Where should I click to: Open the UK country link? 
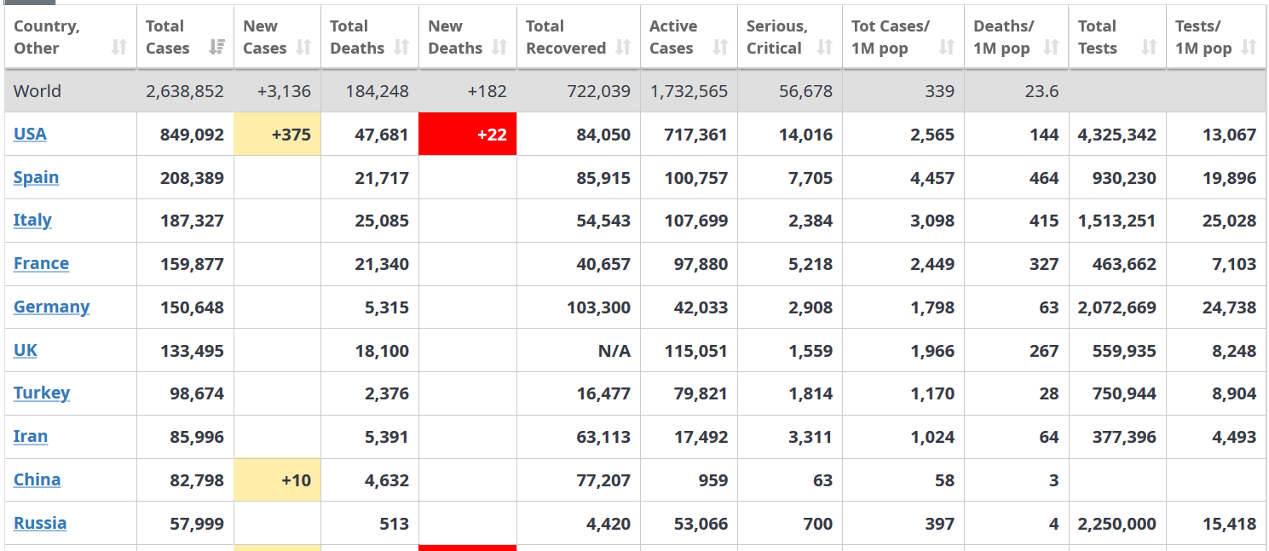tap(26, 350)
